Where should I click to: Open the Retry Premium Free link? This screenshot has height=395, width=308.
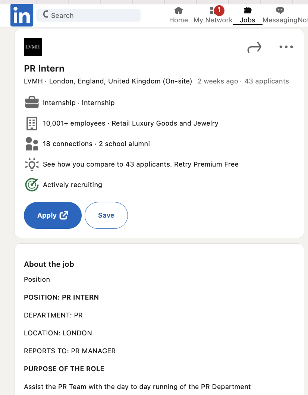coord(206,164)
